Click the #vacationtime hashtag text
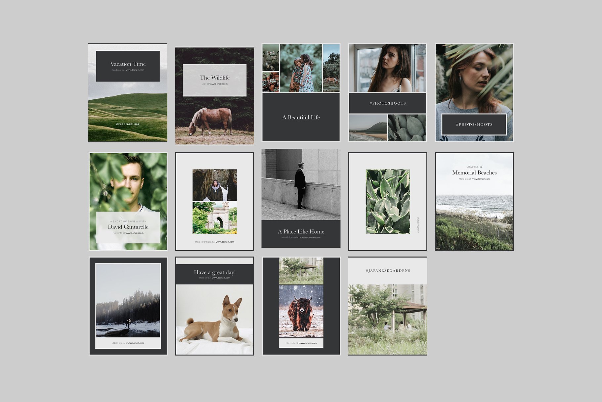 pyautogui.click(x=128, y=124)
